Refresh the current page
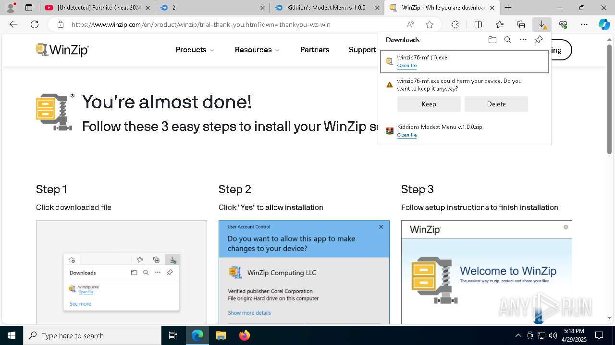 pyautogui.click(x=35, y=24)
